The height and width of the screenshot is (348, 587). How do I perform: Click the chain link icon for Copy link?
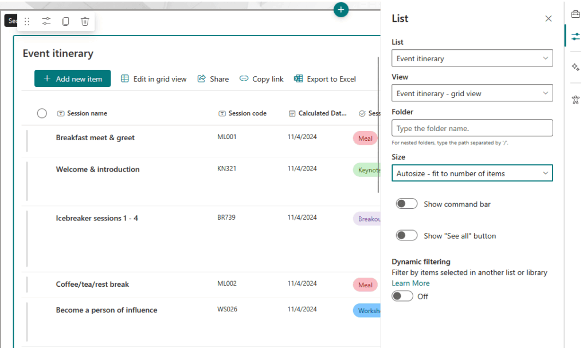point(244,78)
